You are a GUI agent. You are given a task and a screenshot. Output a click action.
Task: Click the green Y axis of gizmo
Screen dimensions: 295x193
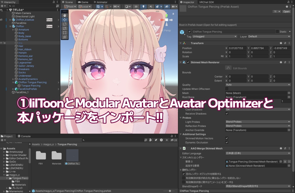(166, 16)
